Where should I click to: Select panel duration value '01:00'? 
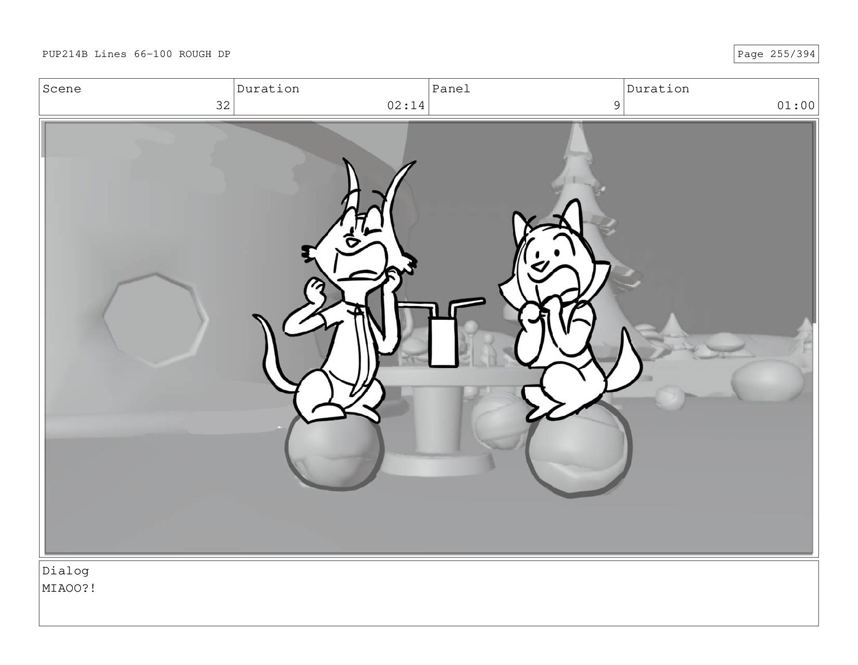pos(796,105)
